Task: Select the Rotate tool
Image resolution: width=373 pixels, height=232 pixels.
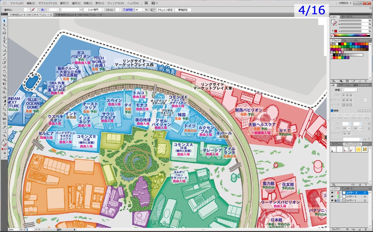Action: pyautogui.click(x=4, y=71)
